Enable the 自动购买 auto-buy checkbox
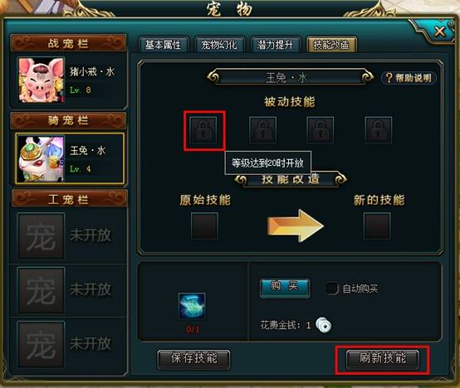The height and width of the screenshot is (388, 460). (x=332, y=289)
